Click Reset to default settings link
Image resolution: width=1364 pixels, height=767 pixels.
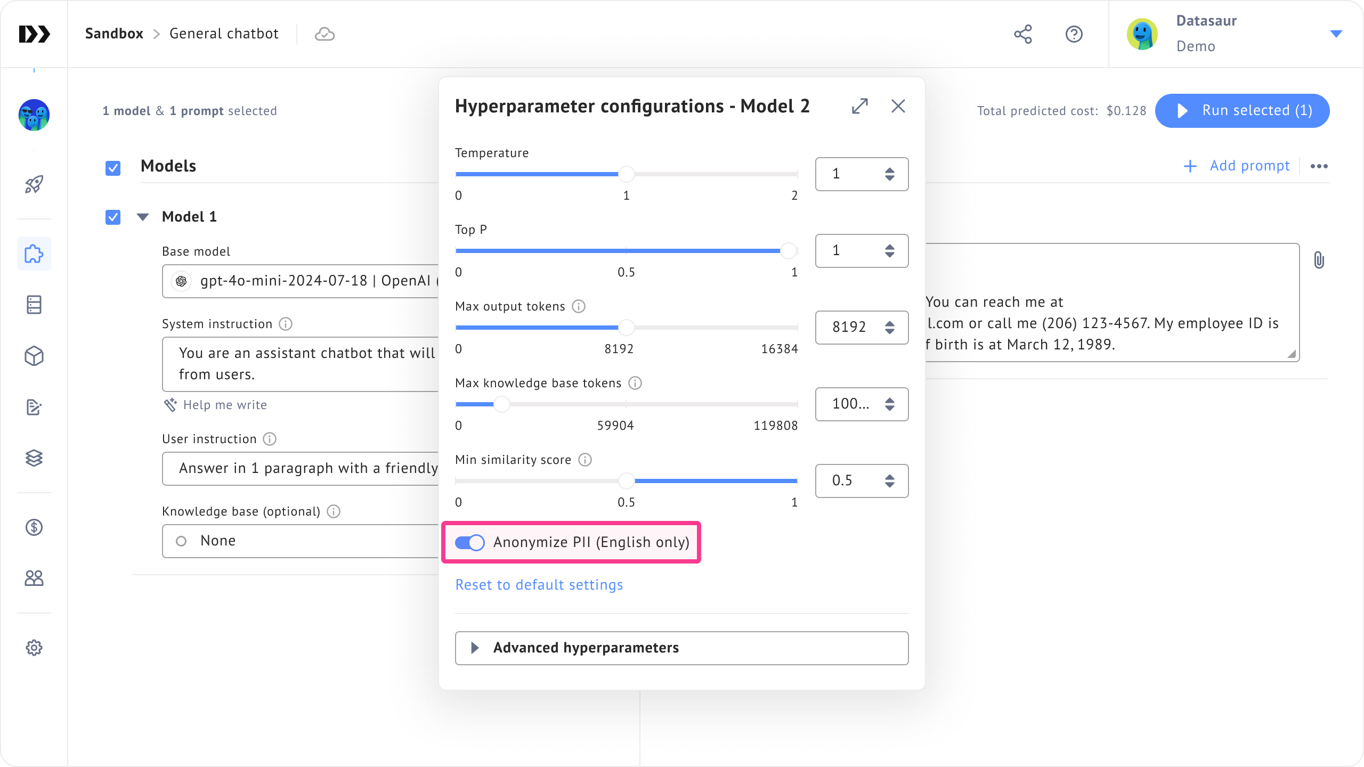point(539,585)
